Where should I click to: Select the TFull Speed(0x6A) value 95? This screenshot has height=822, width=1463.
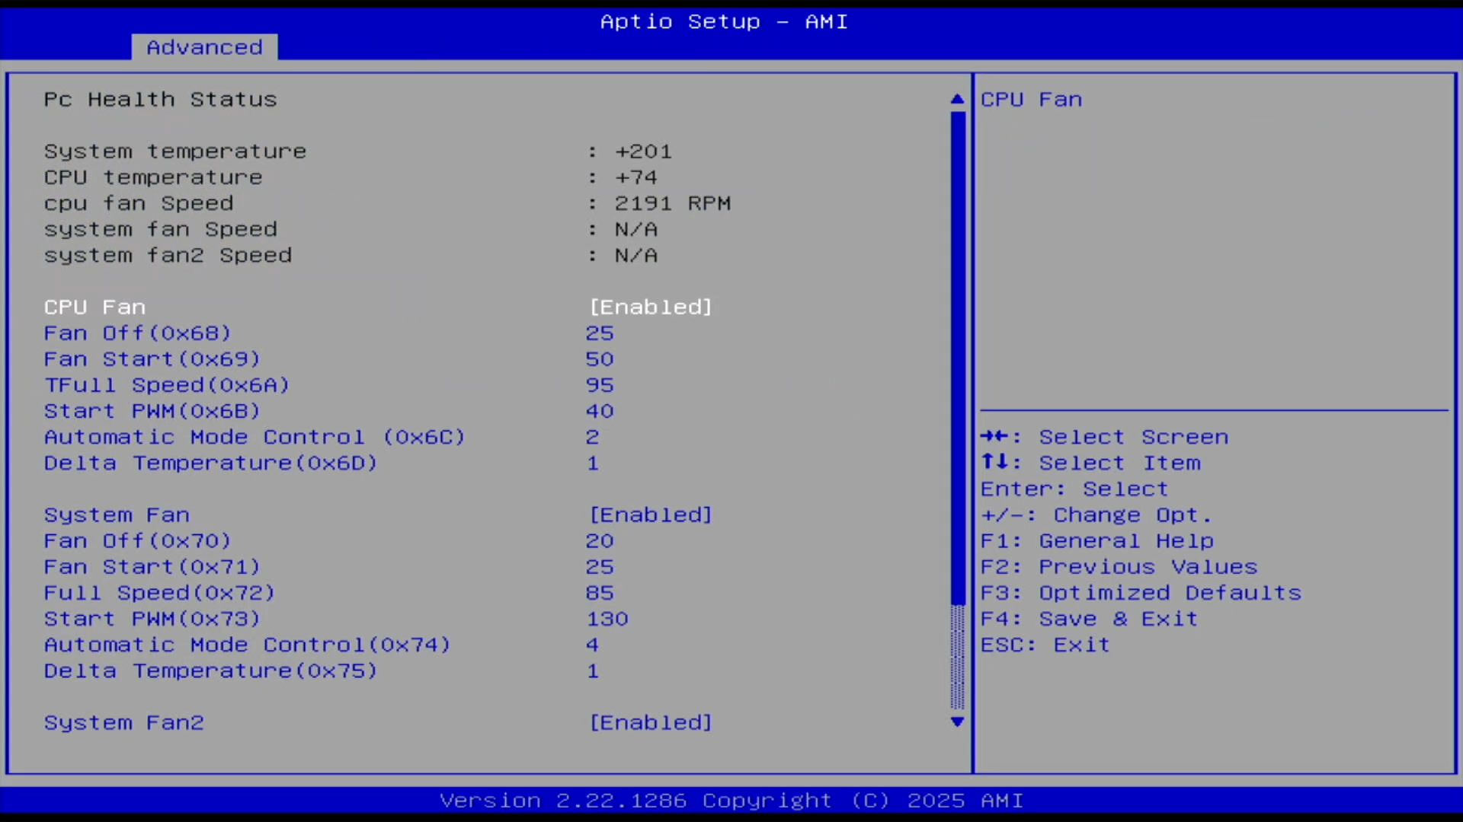pyautogui.click(x=599, y=385)
